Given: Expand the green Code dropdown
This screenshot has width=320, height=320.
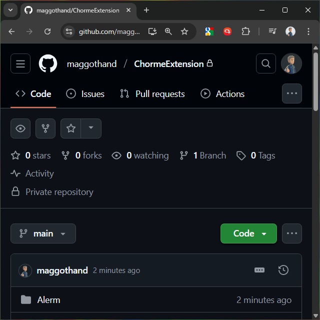Looking at the screenshot, I should click(x=248, y=233).
